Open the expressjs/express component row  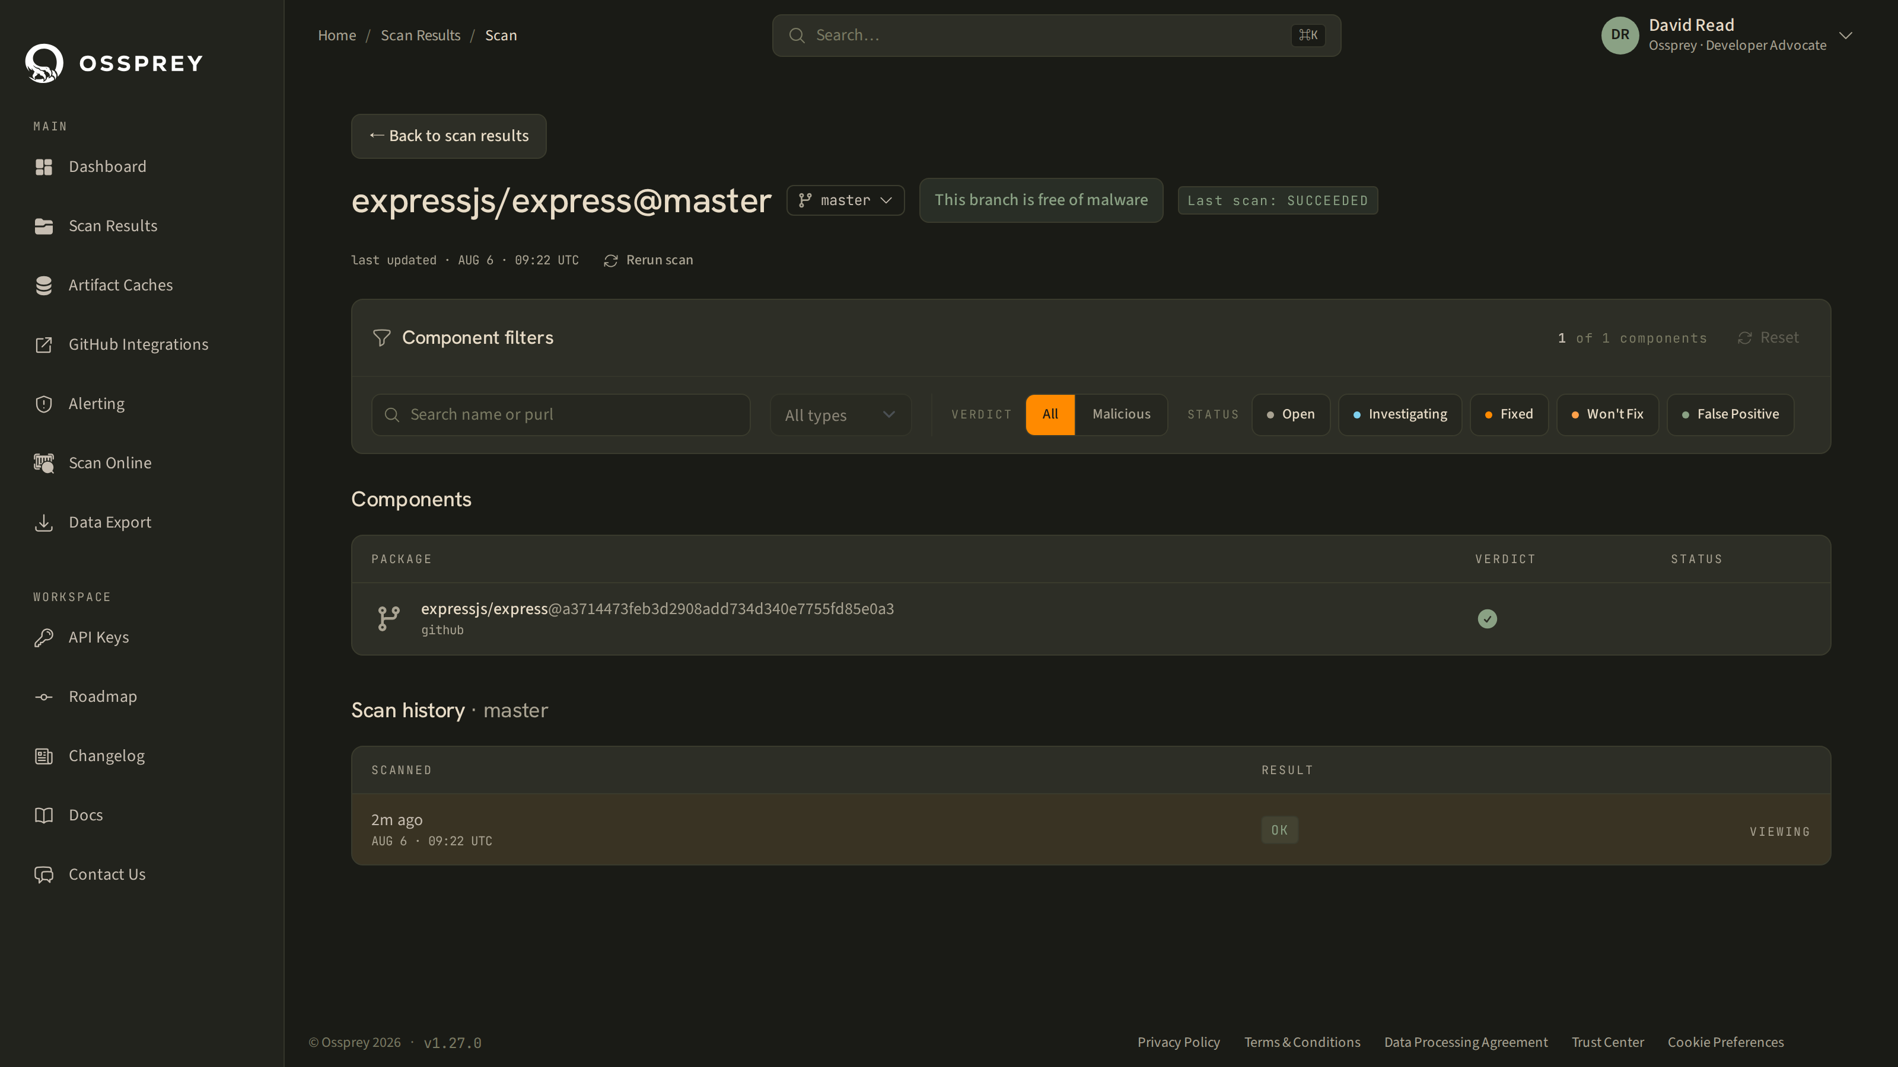pyautogui.click(x=1091, y=618)
